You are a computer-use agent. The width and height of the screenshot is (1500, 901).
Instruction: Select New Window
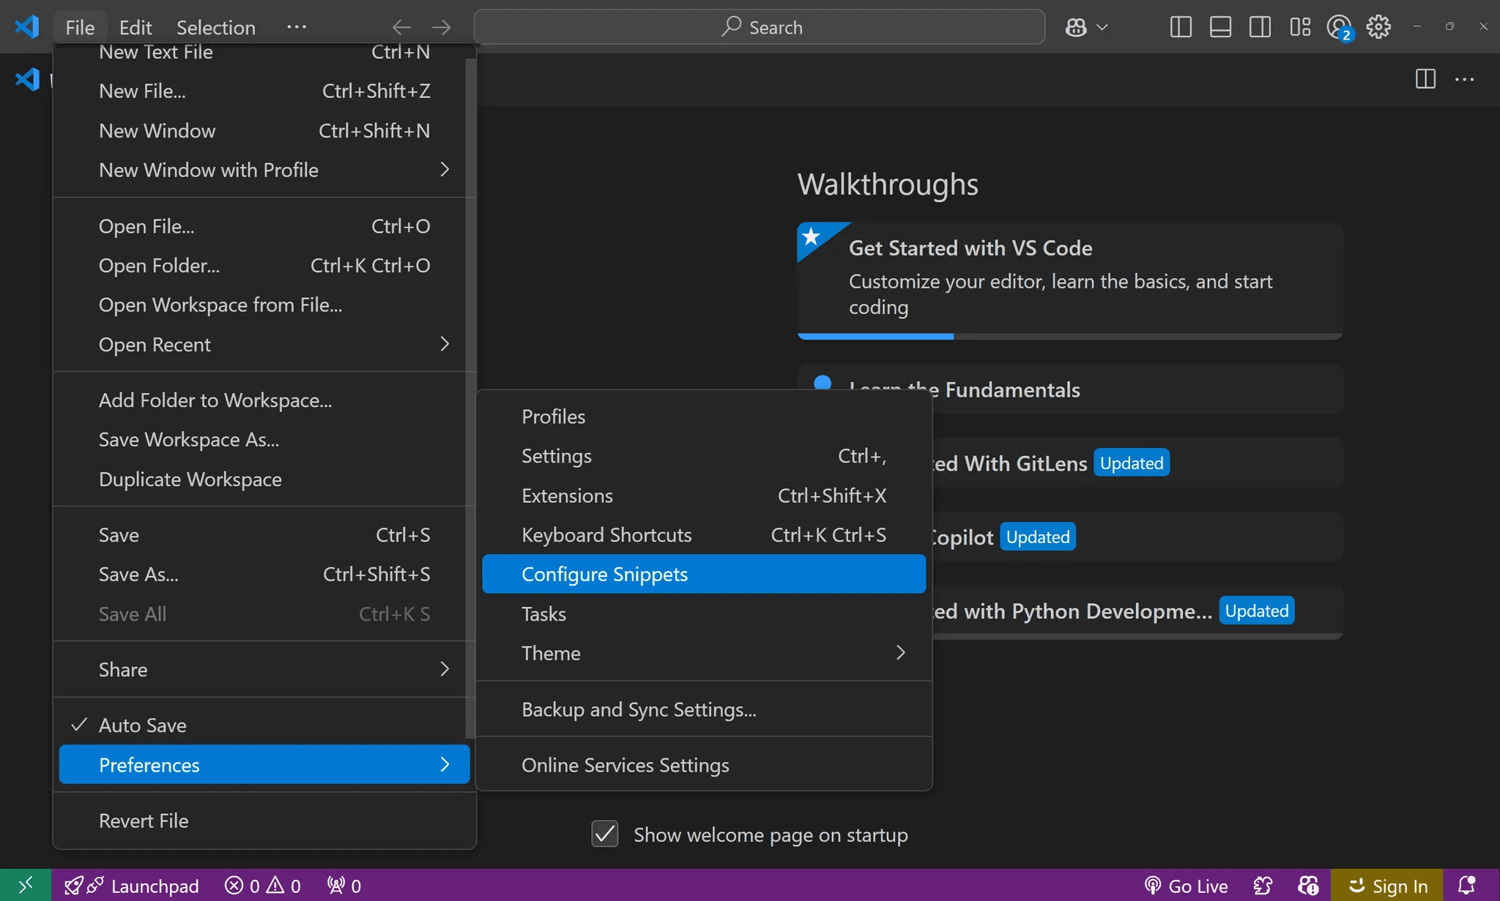[261, 130]
